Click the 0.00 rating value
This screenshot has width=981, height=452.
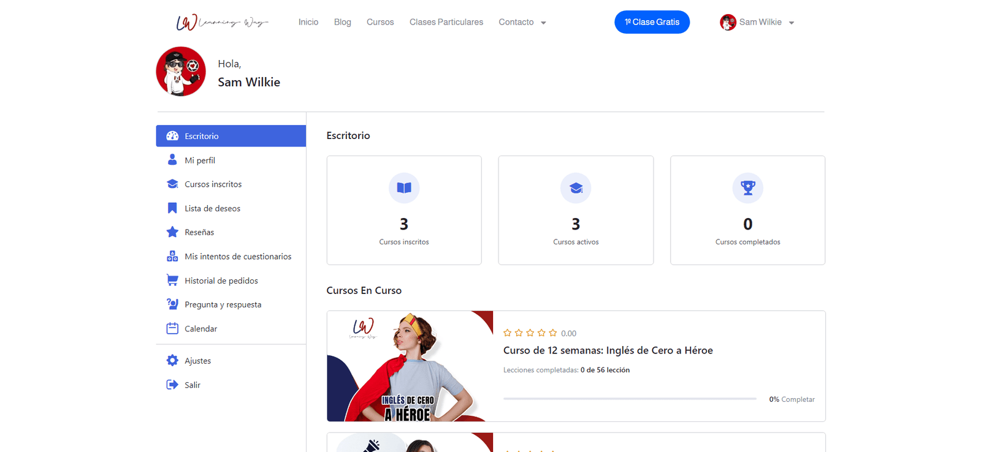coord(568,334)
